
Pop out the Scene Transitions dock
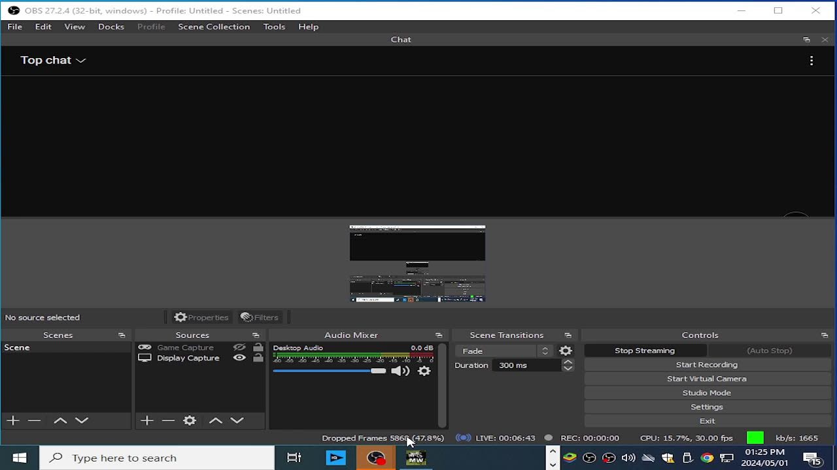(x=568, y=336)
